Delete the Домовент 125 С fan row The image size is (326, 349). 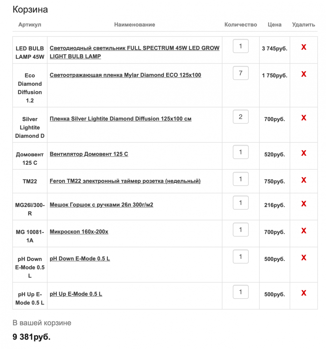[304, 153]
